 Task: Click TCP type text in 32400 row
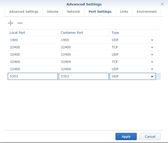115,47
